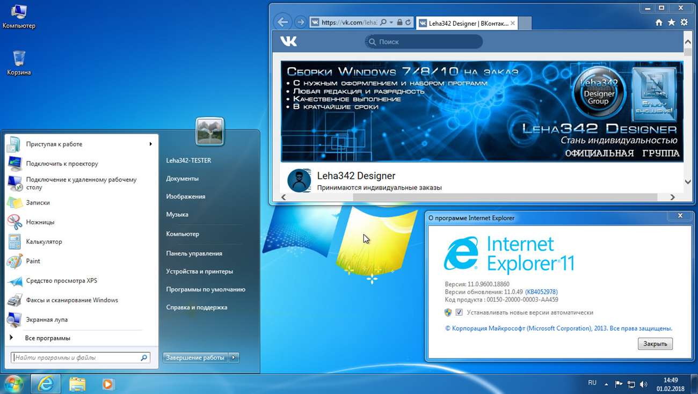698x394 pixels.
Task: Launch Remote Desktop Connection icon
Action: tap(14, 183)
